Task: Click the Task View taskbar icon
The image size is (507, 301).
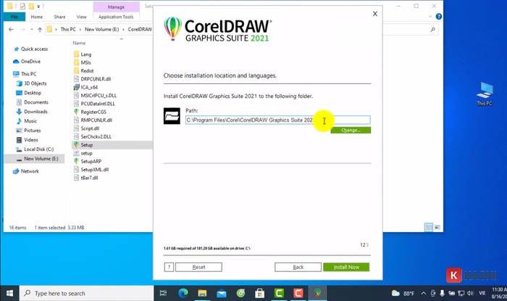Action: (x=165, y=293)
